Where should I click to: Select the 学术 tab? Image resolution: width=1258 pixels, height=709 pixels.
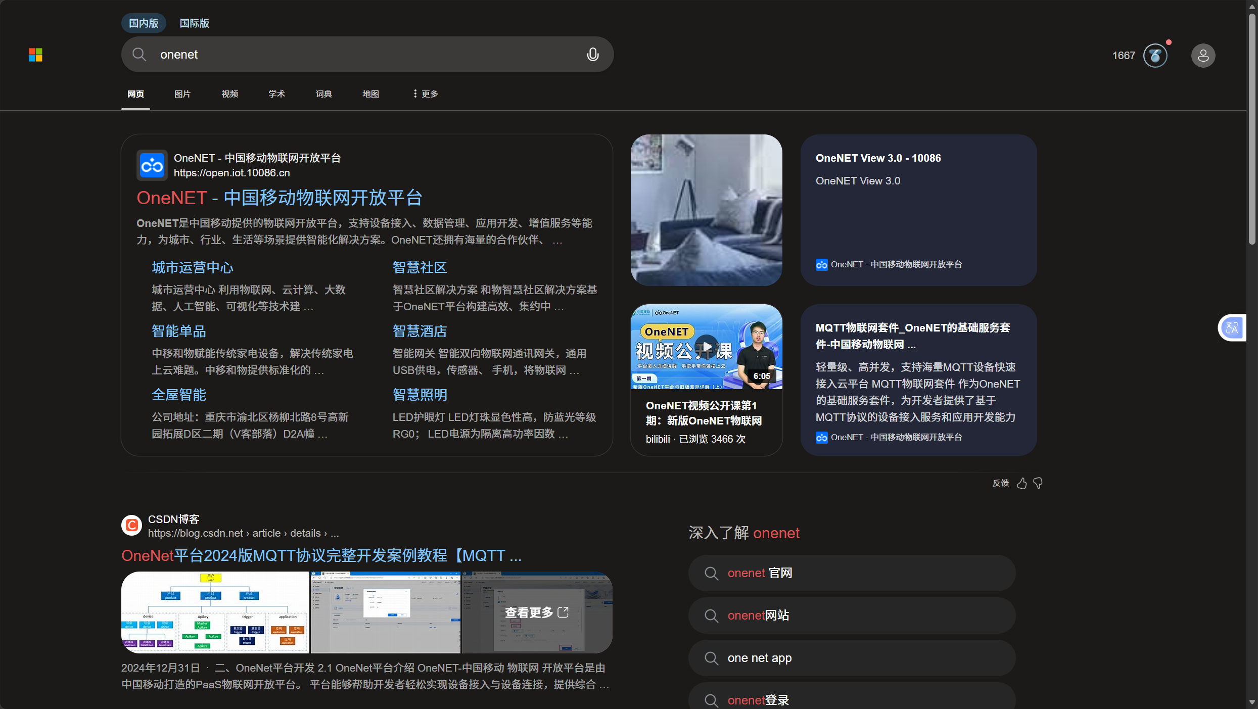click(276, 94)
